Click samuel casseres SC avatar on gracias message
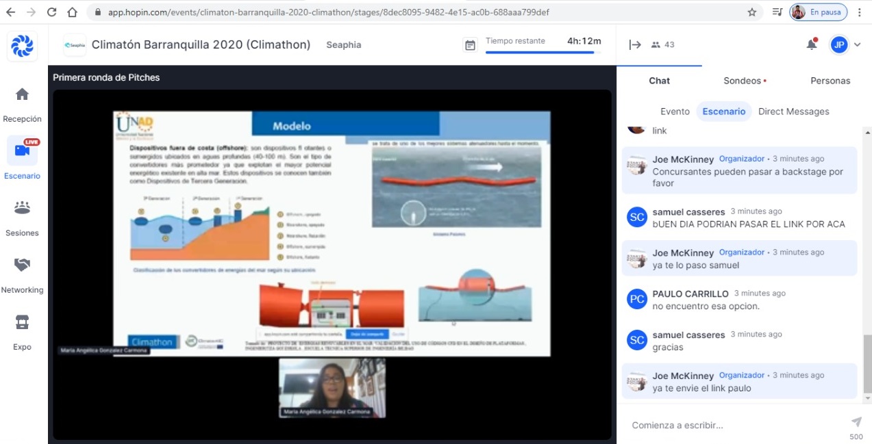The image size is (872, 444). coord(637,340)
